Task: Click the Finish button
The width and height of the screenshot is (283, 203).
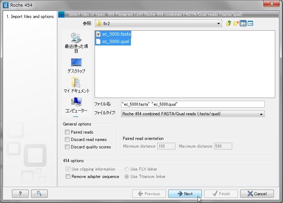Action: [221, 193]
